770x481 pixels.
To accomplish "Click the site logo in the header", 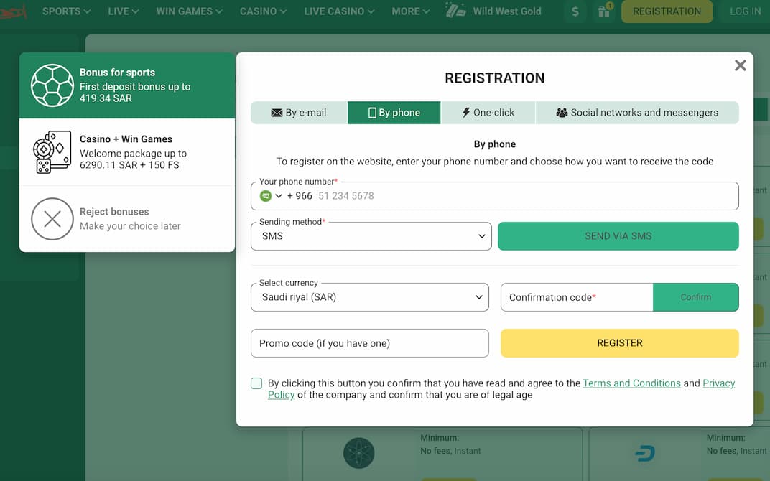I will (x=13, y=11).
